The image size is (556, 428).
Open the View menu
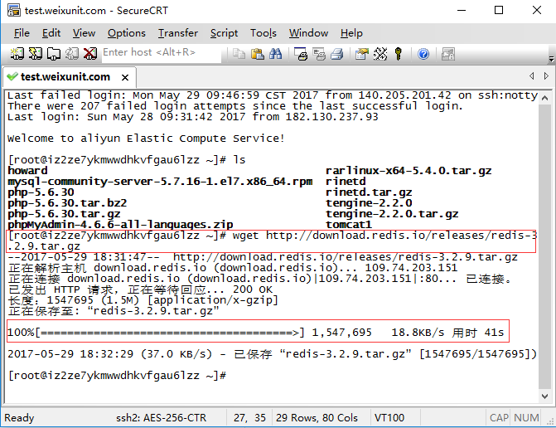[84, 33]
